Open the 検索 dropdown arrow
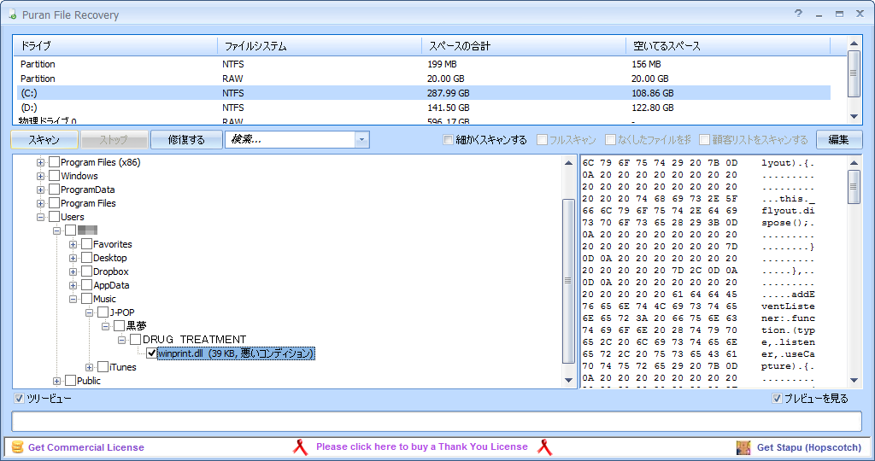Screen dimensions: 875x461 pos(361,140)
